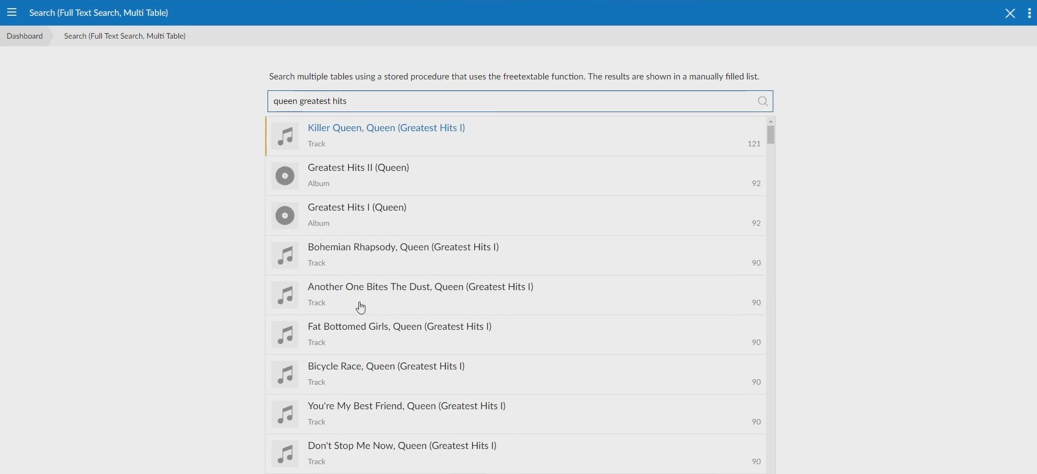
Task: Click the magnifying glass search icon
Action: pyautogui.click(x=763, y=101)
